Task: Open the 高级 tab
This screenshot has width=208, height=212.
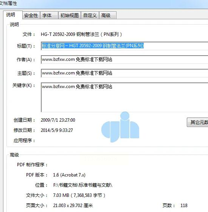Action: point(108,15)
